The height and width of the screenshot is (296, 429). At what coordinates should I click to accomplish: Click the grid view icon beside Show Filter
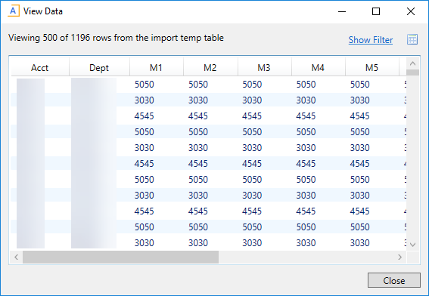click(412, 39)
